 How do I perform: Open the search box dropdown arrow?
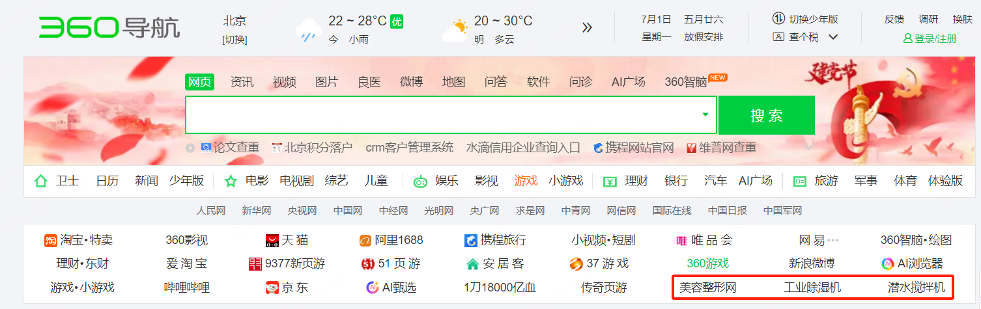pyautogui.click(x=705, y=115)
